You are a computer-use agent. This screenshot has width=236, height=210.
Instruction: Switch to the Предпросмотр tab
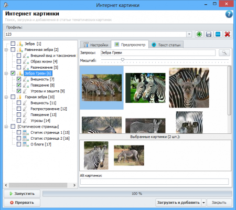point(130,45)
